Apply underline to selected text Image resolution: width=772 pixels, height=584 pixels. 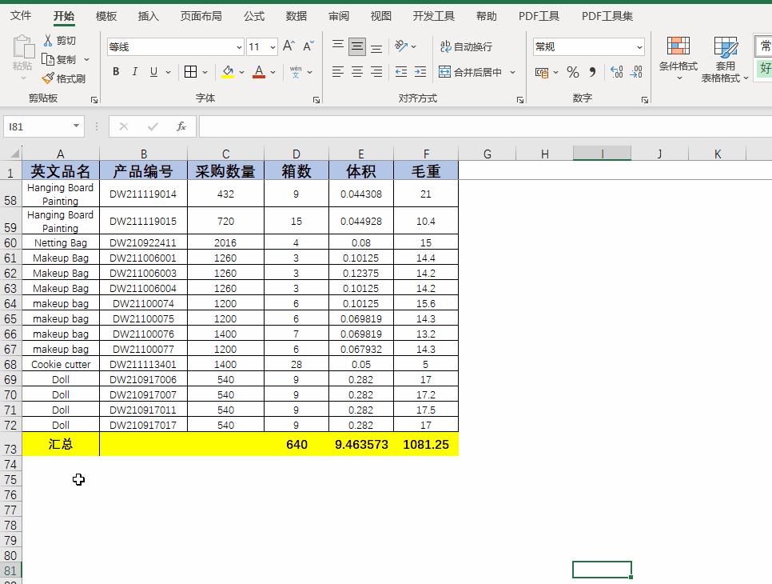152,71
